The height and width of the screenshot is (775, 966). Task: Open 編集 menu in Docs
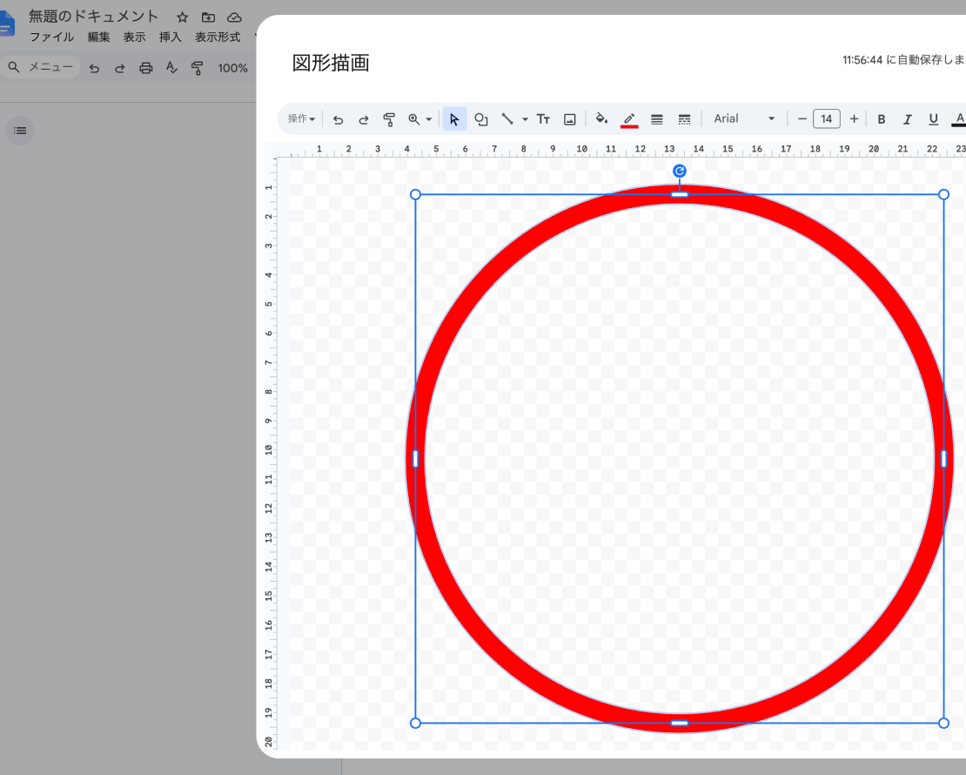click(x=98, y=37)
